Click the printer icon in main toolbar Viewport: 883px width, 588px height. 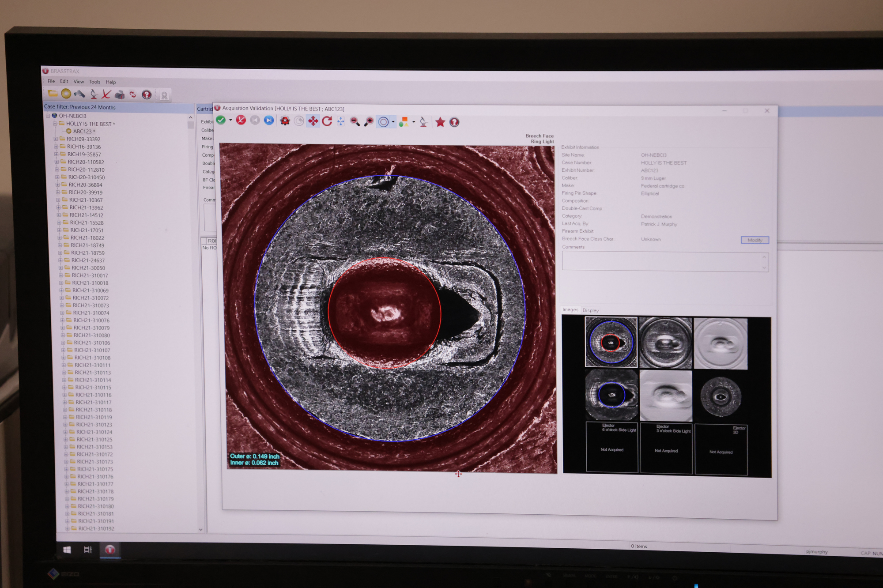[x=119, y=94]
